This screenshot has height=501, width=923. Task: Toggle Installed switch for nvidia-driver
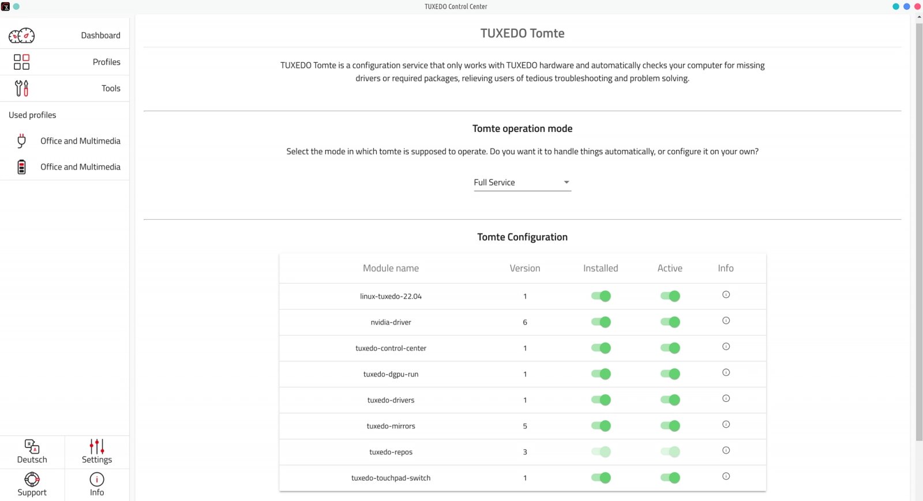pyautogui.click(x=601, y=322)
